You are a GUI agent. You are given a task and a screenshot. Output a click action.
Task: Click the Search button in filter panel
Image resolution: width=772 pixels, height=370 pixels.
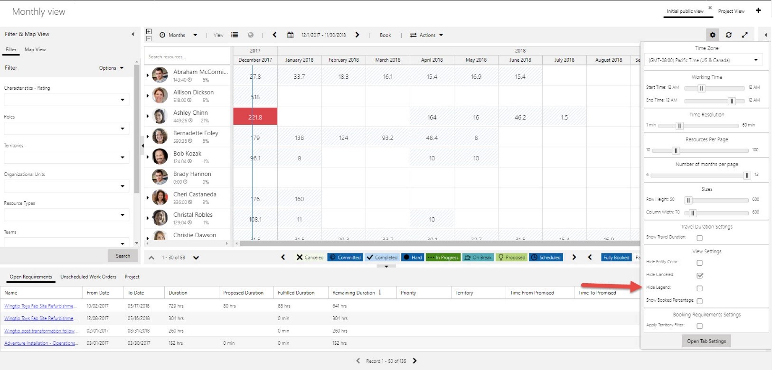click(x=123, y=256)
